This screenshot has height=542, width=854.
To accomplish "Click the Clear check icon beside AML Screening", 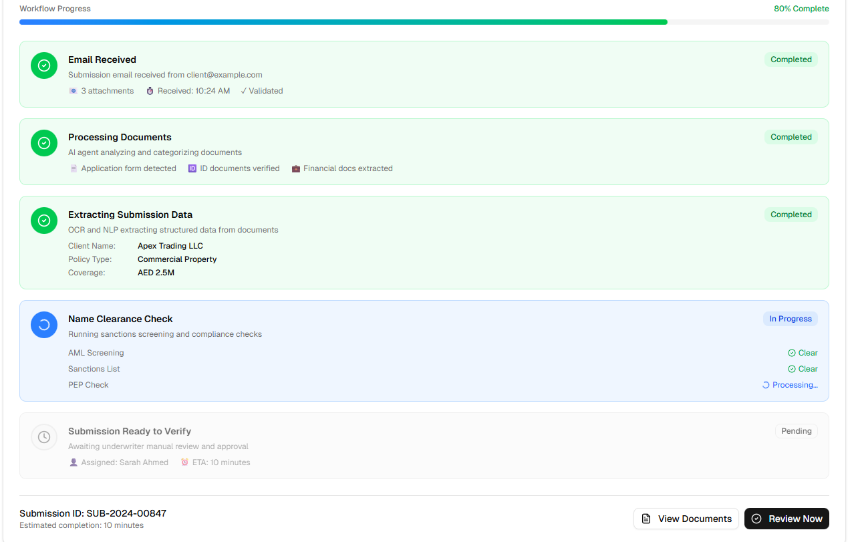I will pyautogui.click(x=792, y=352).
